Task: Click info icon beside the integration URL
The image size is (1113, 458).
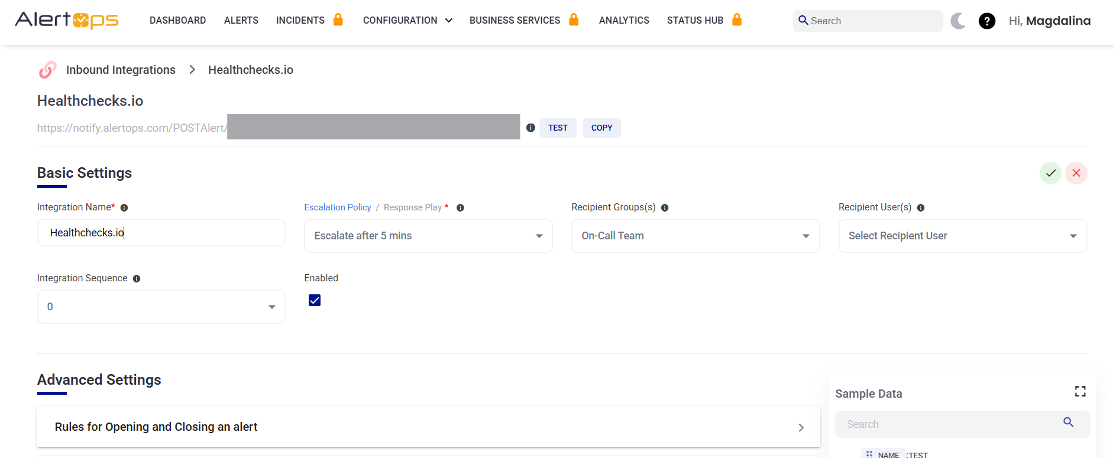Action: point(530,128)
